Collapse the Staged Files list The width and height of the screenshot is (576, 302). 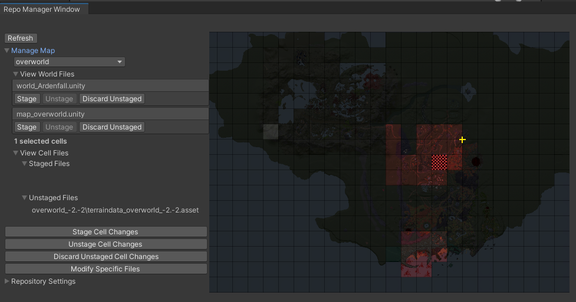point(25,164)
